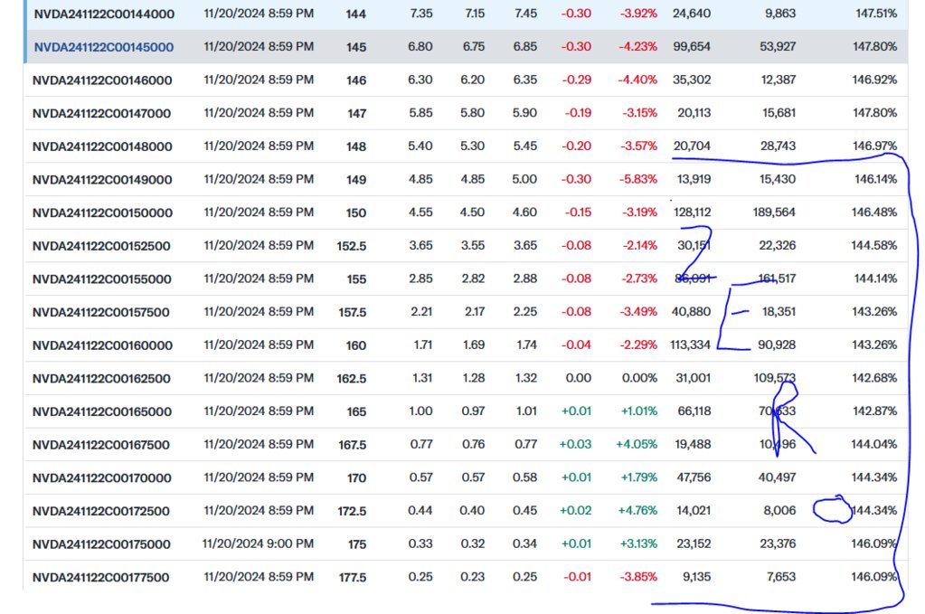
Task: Select contract NVDA241122C00150000
Action: point(102,213)
